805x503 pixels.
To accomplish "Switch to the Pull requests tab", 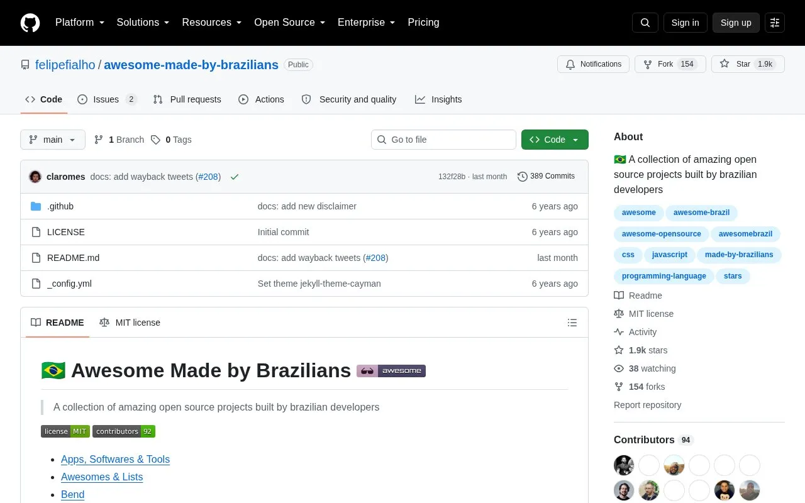I will pyautogui.click(x=187, y=99).
